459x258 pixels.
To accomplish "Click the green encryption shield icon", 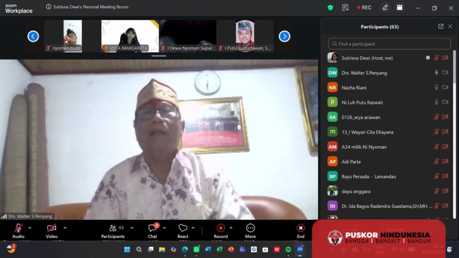I will tap(330, 8).
